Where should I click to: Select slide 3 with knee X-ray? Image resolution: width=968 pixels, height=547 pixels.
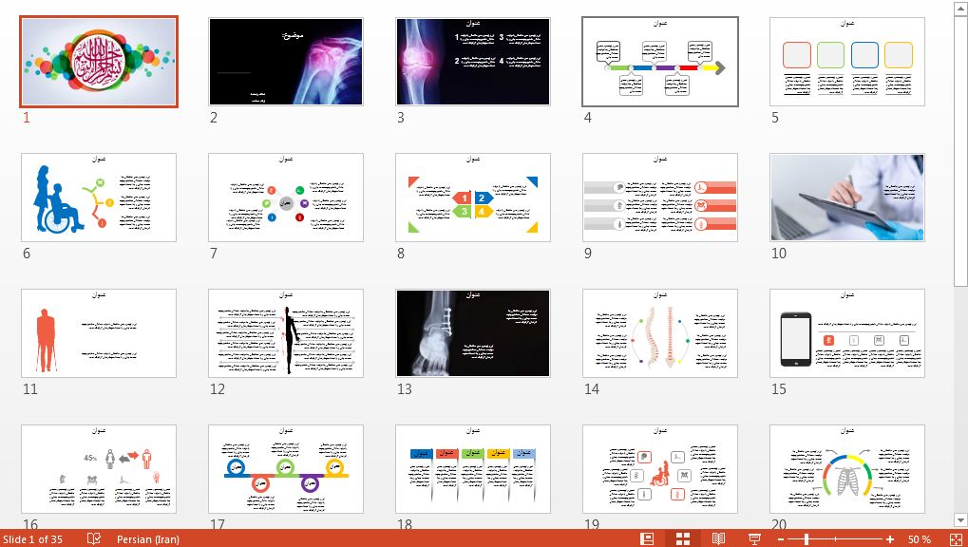pyautogui.click(x=473, y=62)
